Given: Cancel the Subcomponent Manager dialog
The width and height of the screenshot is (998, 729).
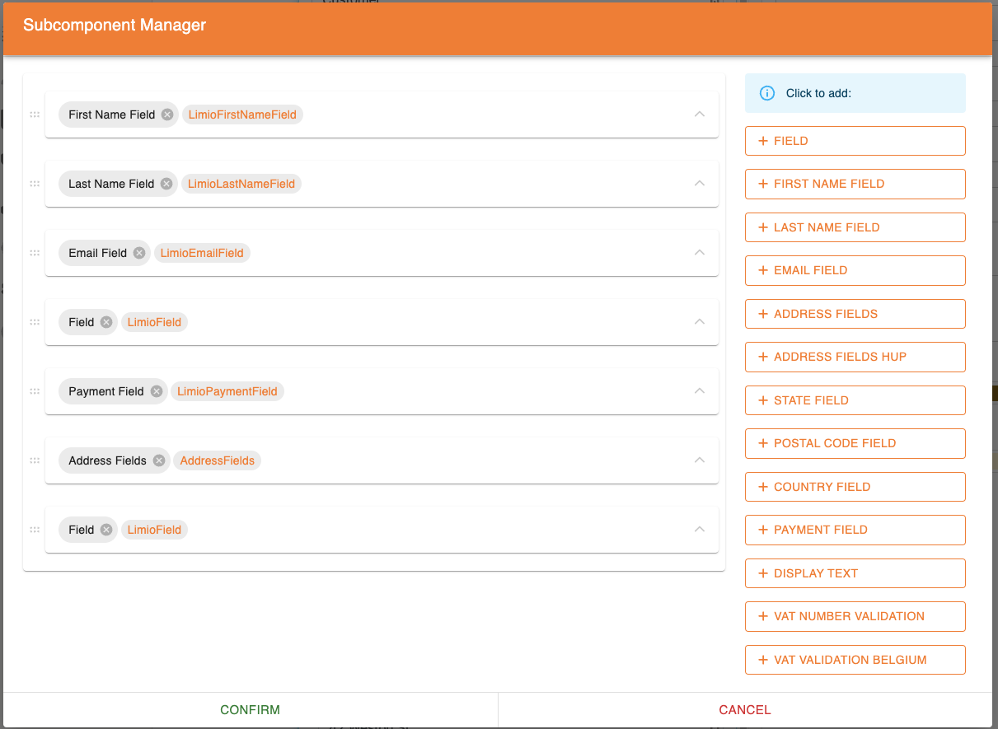Looking at the screenshot, I should tap(745, 709).
